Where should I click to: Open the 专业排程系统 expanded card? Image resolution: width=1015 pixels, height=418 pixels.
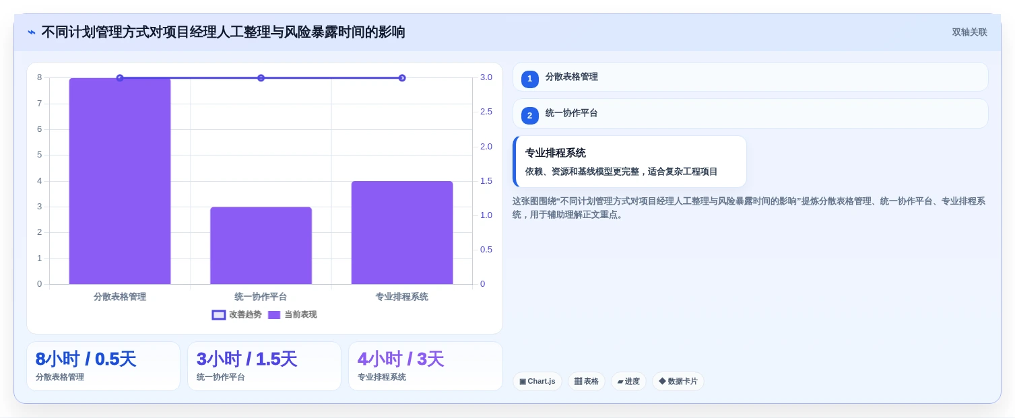(x=630, y=162)
